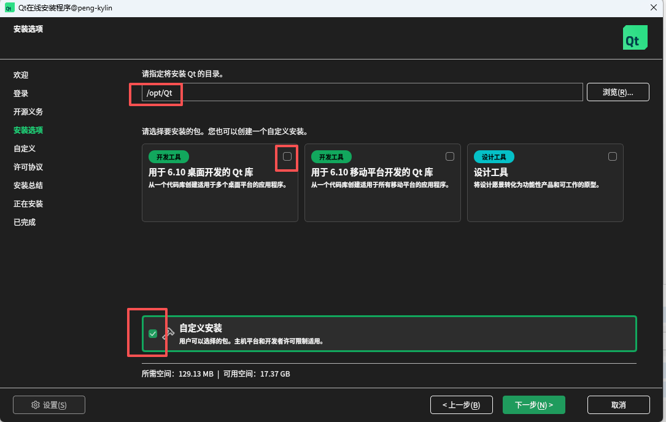Open the 欢迎 step in sidebar
666x422 pixels.
tap(21, 75)
